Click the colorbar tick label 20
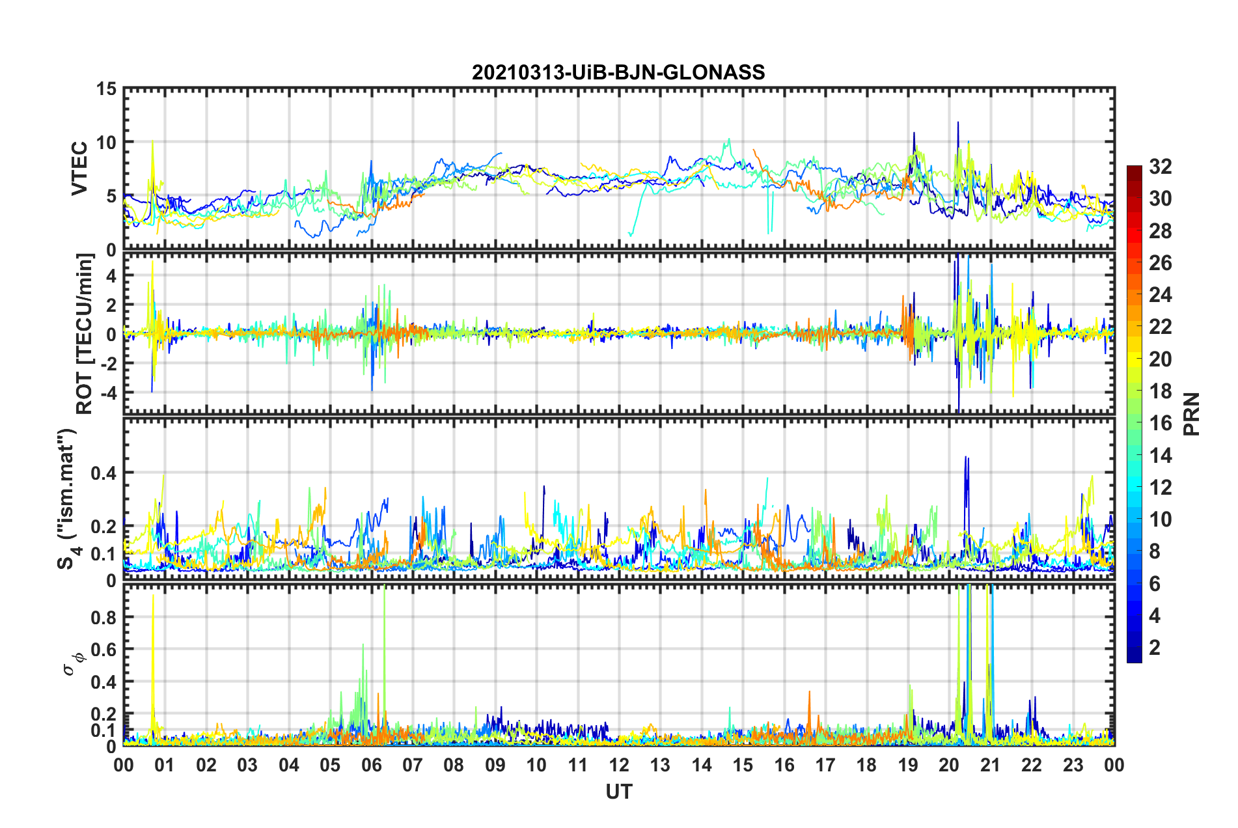 (x=1160, y=359)
